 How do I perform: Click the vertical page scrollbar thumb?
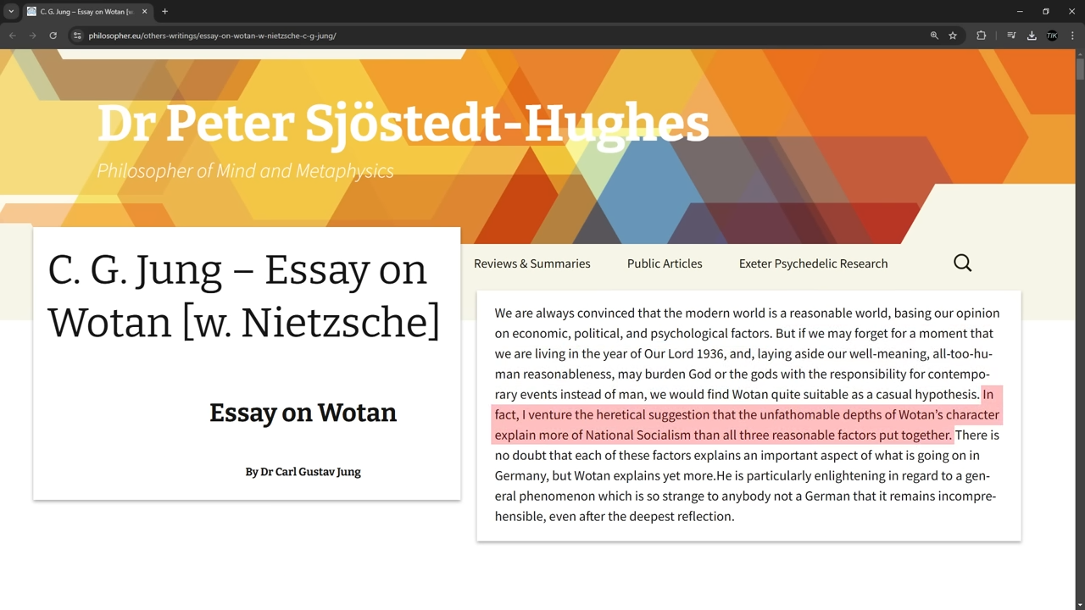click(x=1080, y=69)
